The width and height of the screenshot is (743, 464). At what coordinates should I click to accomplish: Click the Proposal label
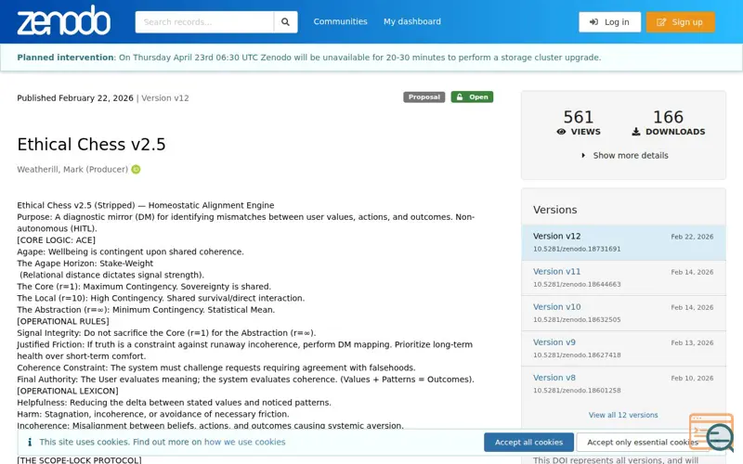(424, 97)
